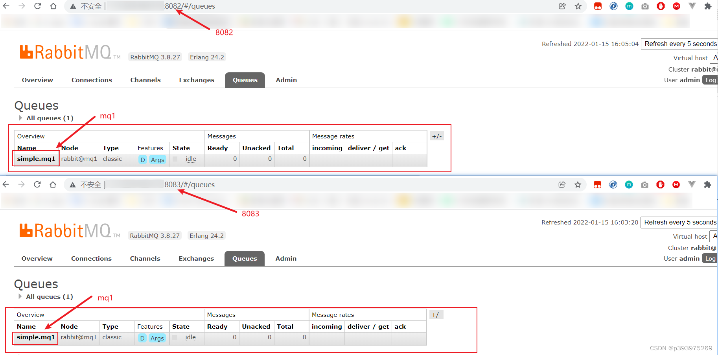The width and height of the screenshot is (718, 355).
Task: Click the insecure warning icon in 8082 address bar
Action: point(73,6)
